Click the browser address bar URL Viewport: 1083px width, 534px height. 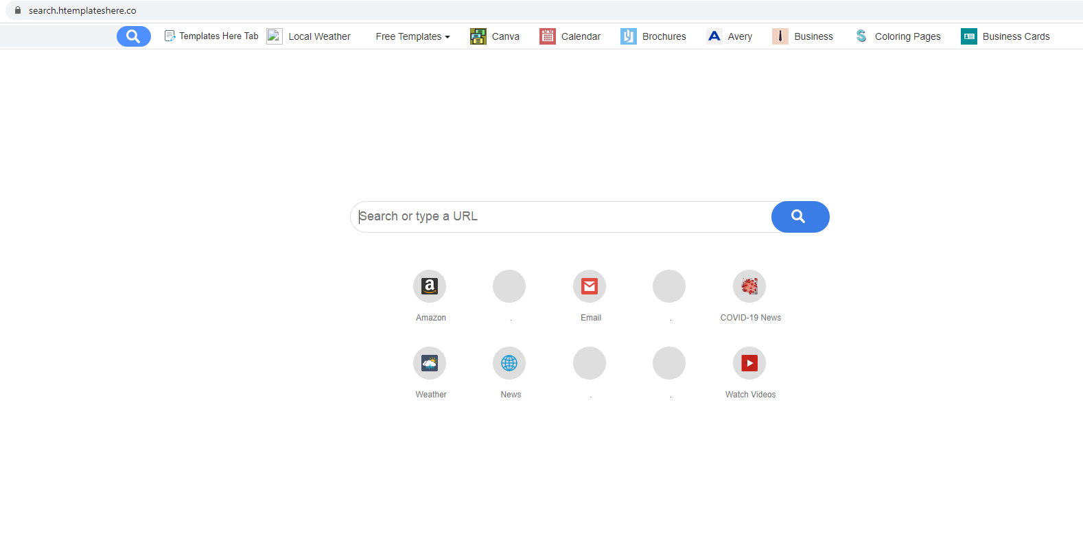(x=82, y=10)
